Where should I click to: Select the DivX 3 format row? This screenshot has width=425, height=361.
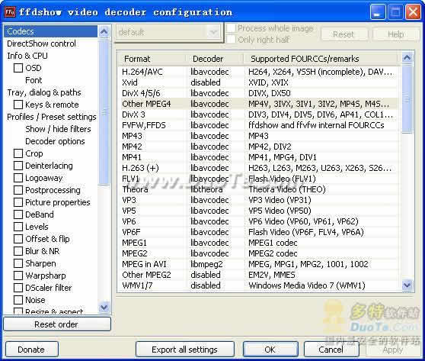coord(259,114)
